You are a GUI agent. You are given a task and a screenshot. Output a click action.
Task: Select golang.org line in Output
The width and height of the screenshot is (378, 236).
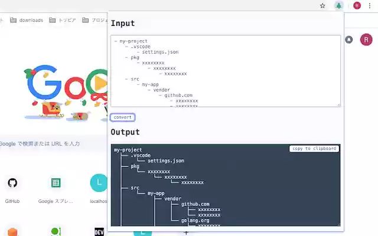[195, 220]
